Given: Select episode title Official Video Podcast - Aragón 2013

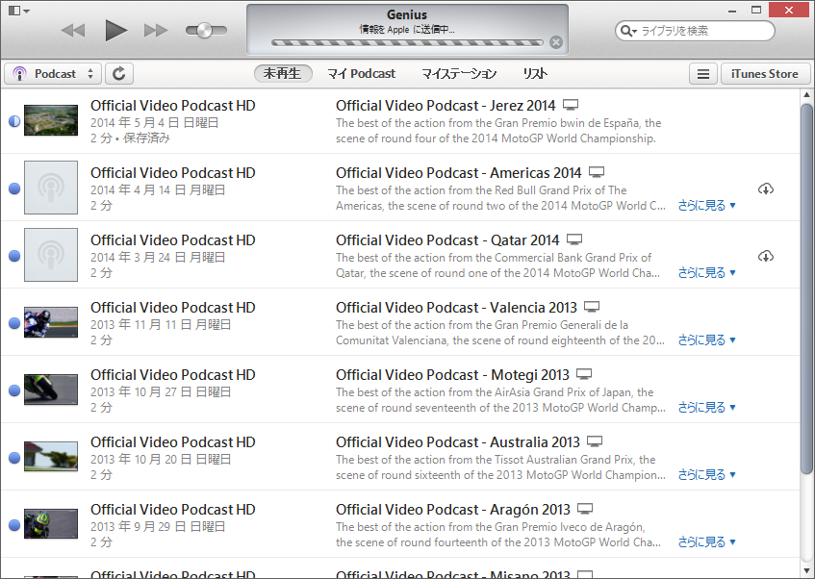Looking at the screenshot, I should point(452,510).
